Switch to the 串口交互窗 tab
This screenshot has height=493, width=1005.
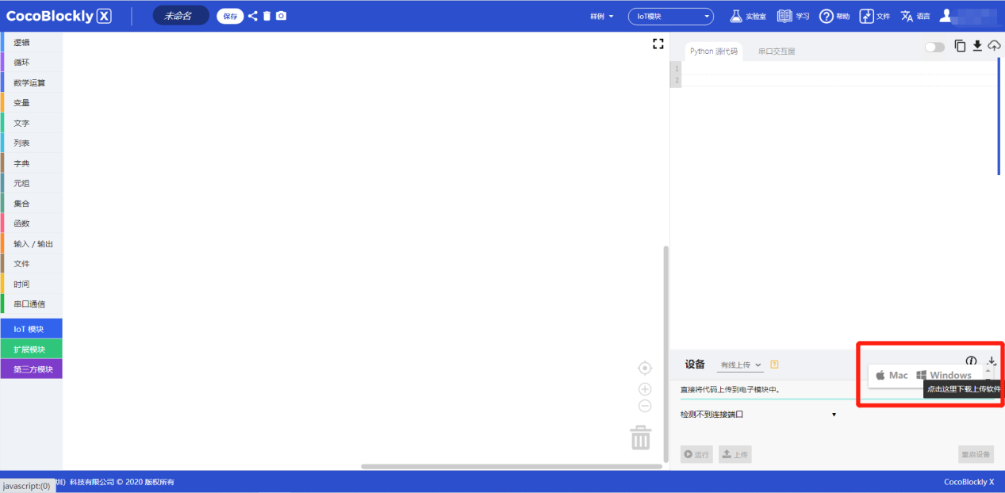(x=776, y=52)
